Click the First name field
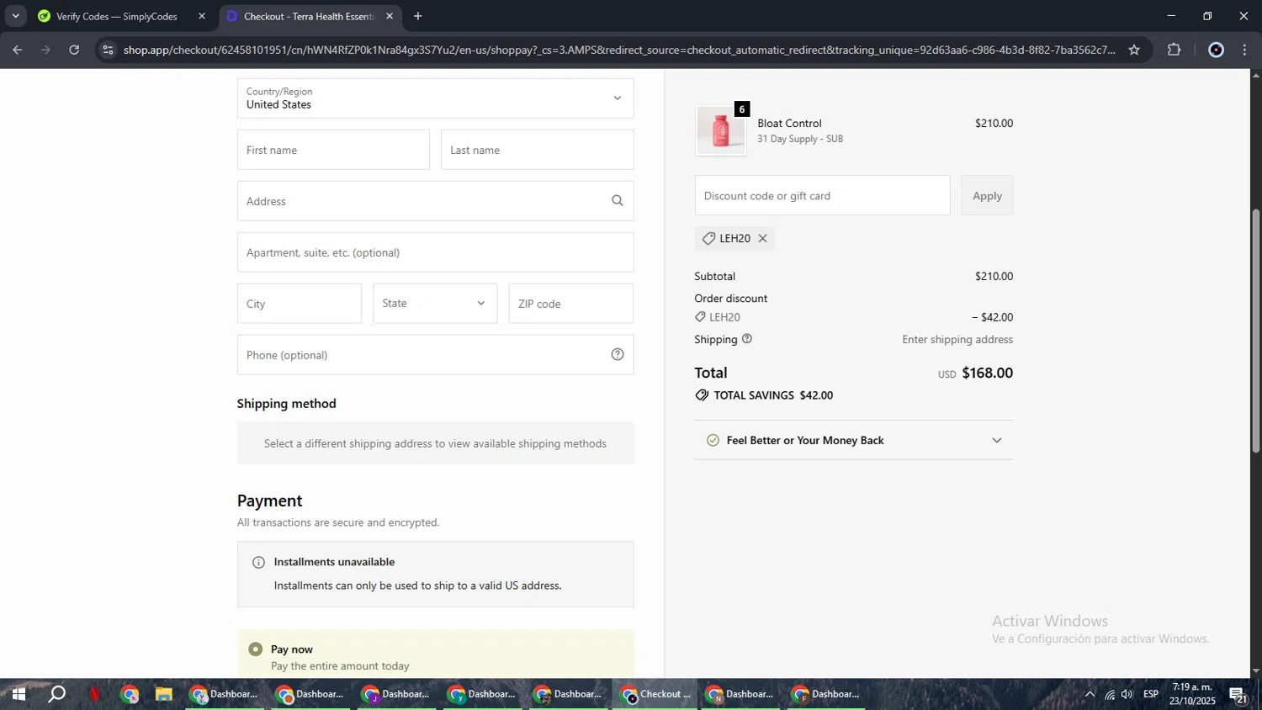Viewport: 1262px width, 710px height. [333, 150]
